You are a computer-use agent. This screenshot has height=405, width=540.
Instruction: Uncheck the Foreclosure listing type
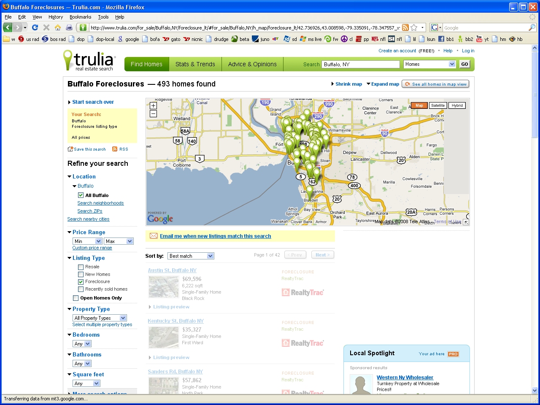[x=81, y=282]
